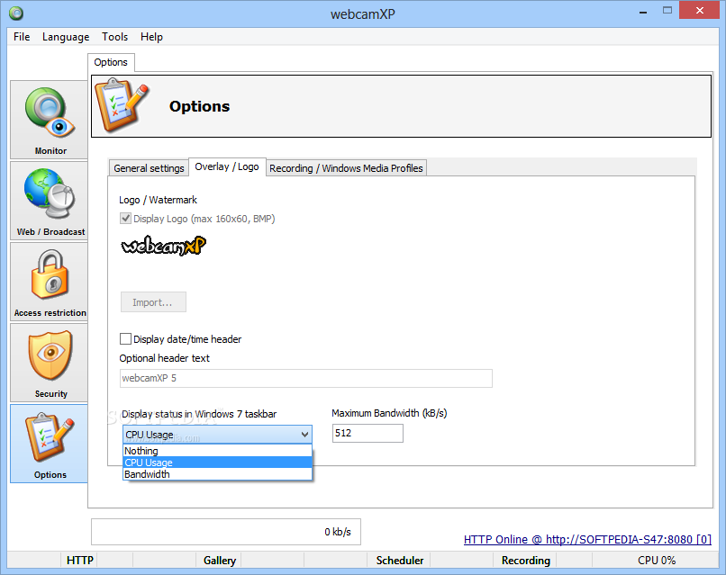The image size is (726, 575).
Task: Choose Bandwidth from the dropdown list
Action: click(217, 474)
